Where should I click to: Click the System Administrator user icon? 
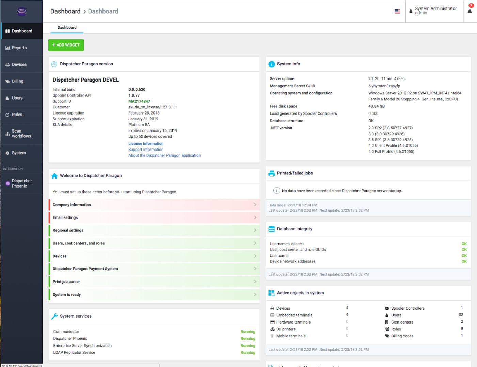(x=411, y=11)
